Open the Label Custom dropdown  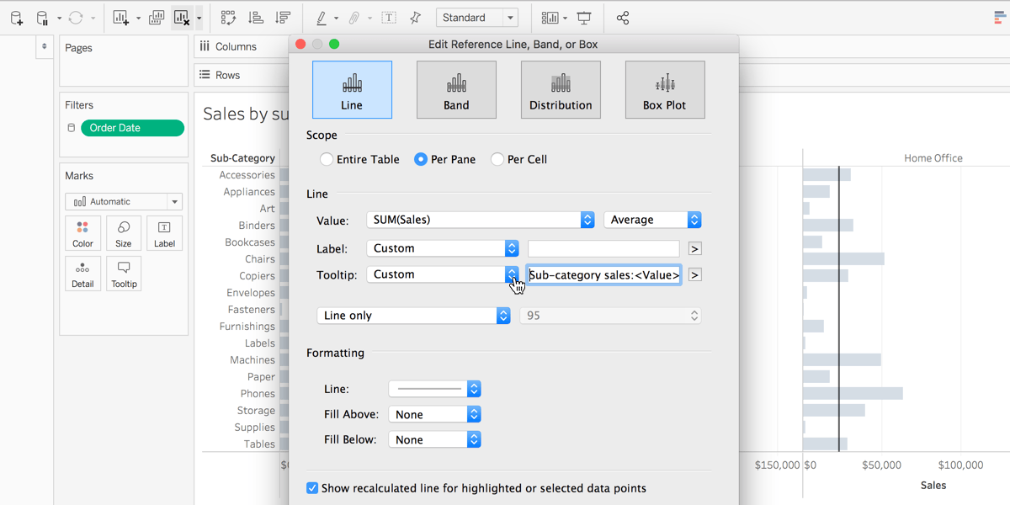coord(443,248)
